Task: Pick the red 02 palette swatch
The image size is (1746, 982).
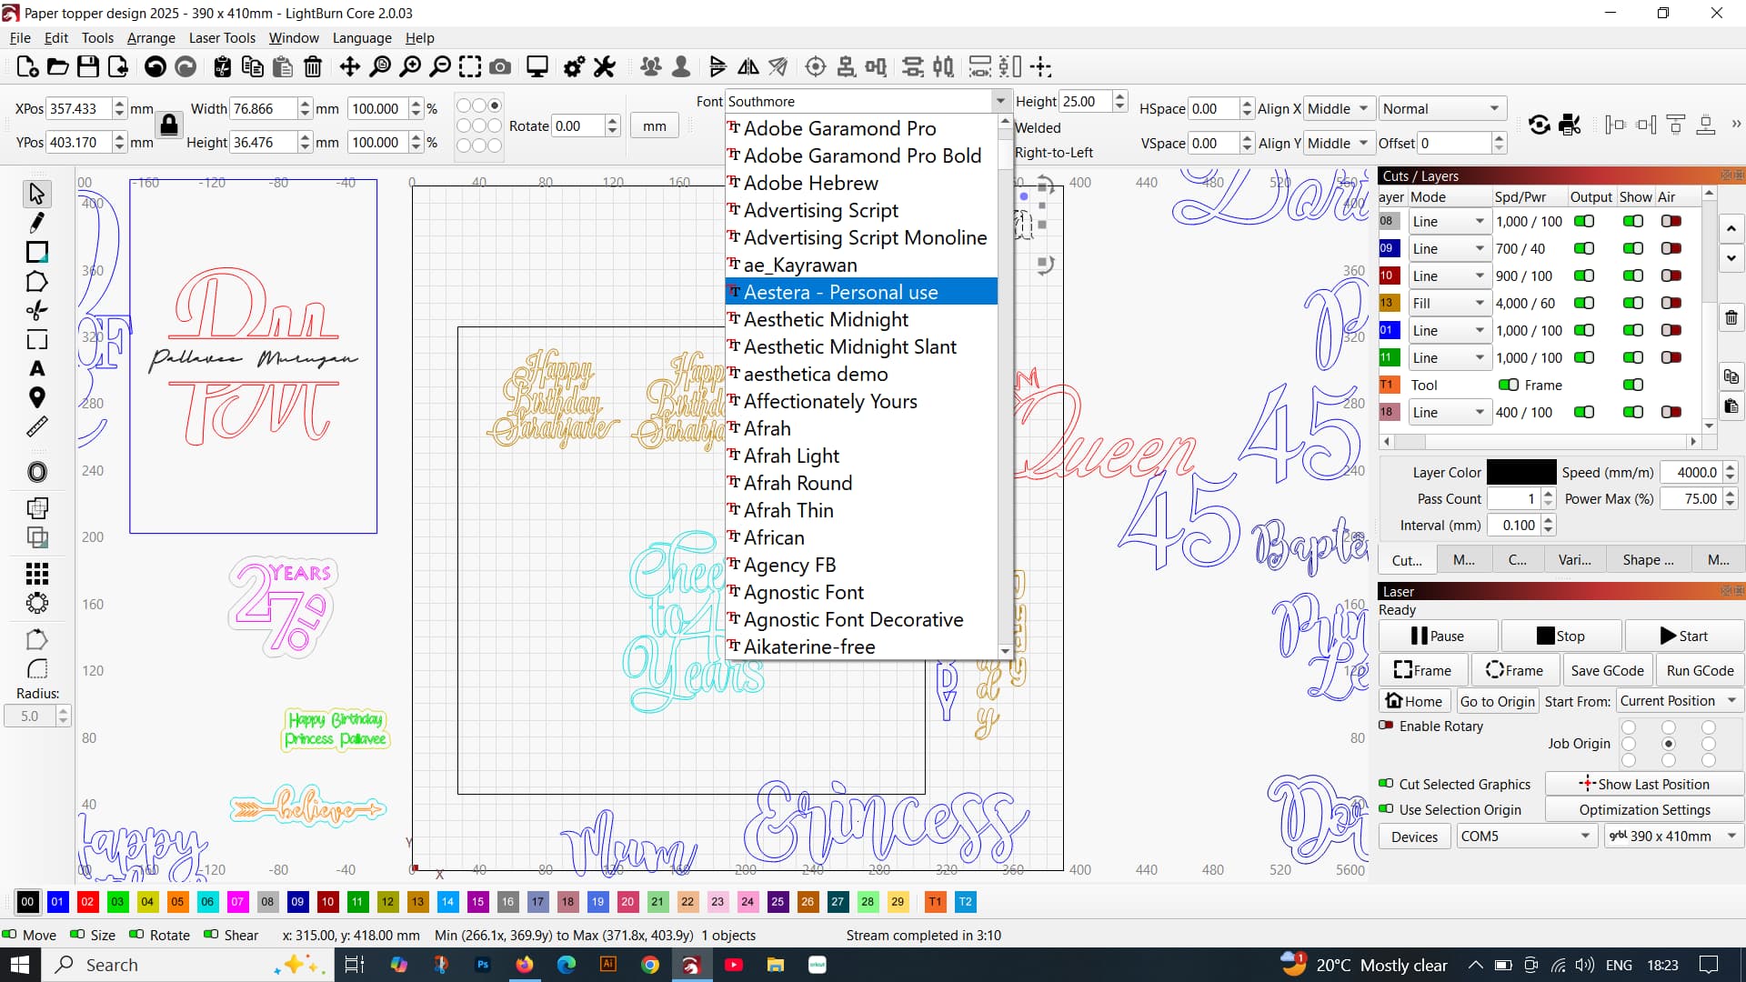Action: (87, 902)
